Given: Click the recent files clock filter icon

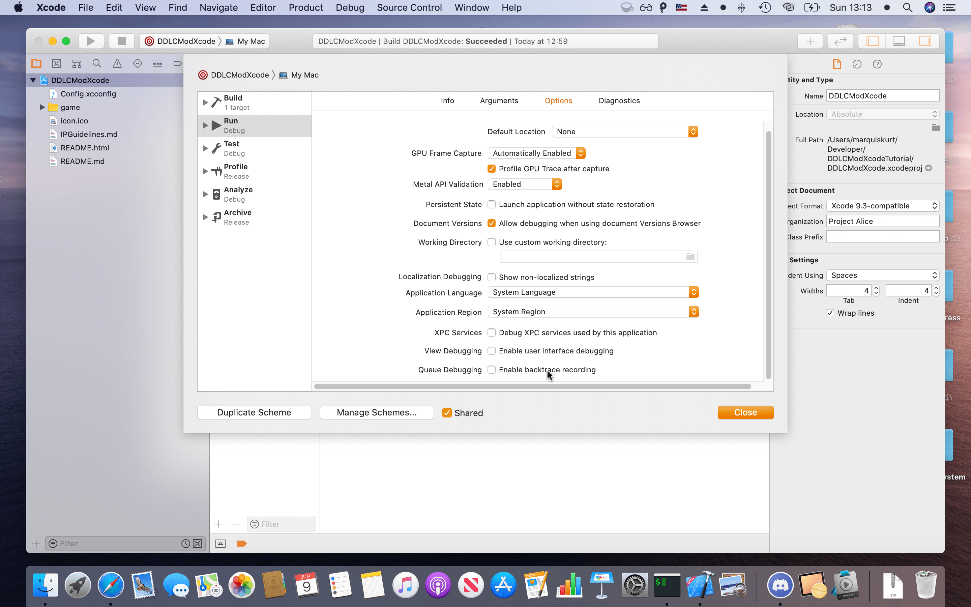Looking at the screenshot, I should (185, 544).
